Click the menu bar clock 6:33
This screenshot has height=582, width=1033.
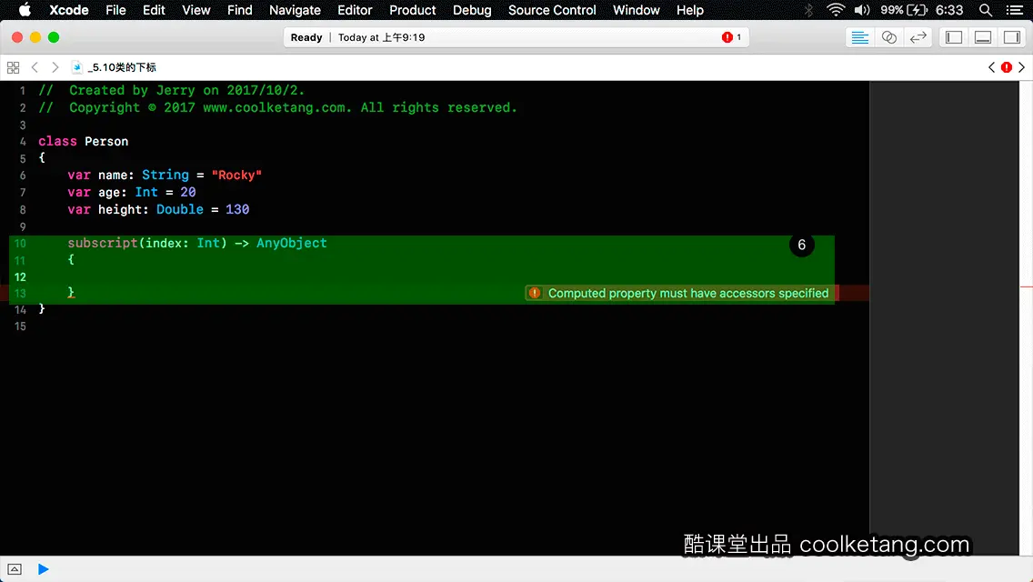coord(949,10)
